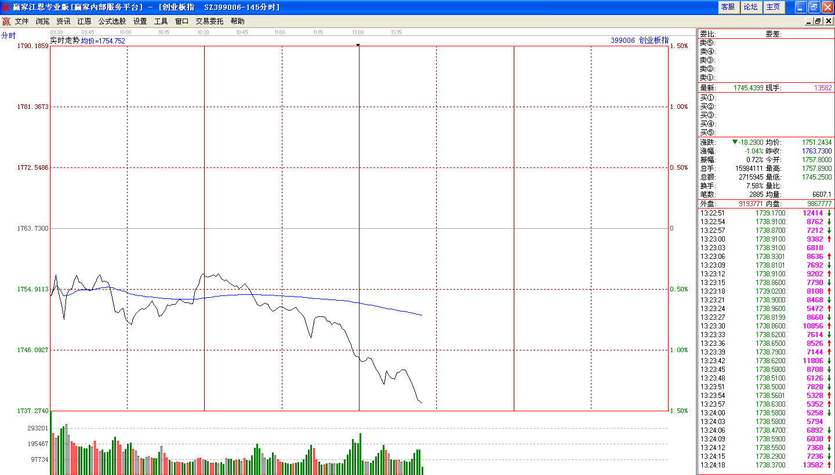Image resolution: width=835 pixels, height=475 pixels.
Task: Click the 1737.2740 price axis label
Action: (x=33, y=411)
